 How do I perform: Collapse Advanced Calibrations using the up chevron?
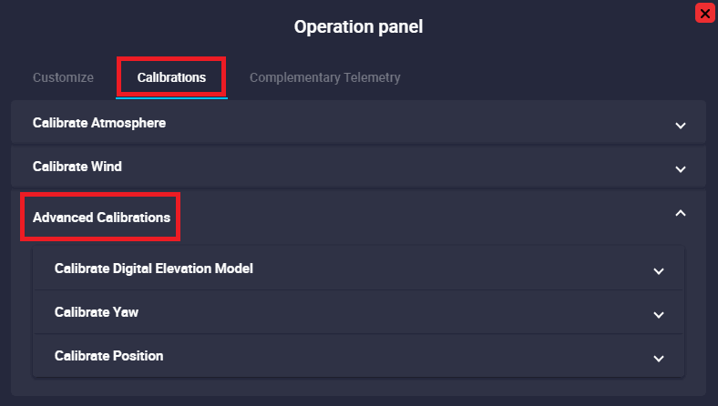pos(680,213)
